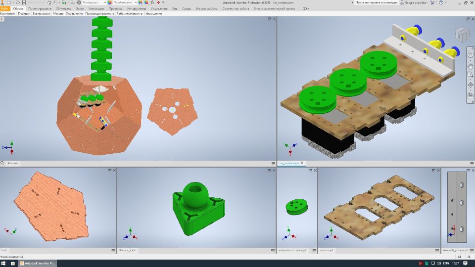
Task: Click the катушка от троса.ipt window label
Action: point(292,250)
